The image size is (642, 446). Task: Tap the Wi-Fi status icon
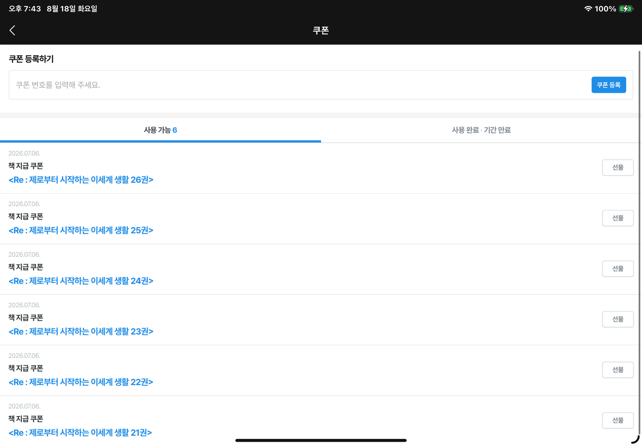588,9
